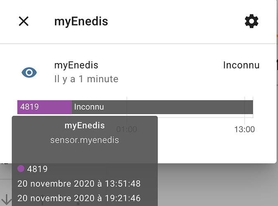Click the purple dot in the tooltip

click(x=21, y=169)
